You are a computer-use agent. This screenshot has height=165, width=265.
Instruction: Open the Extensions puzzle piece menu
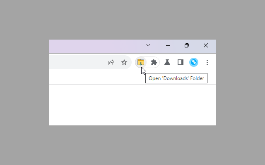click(154, 62)
